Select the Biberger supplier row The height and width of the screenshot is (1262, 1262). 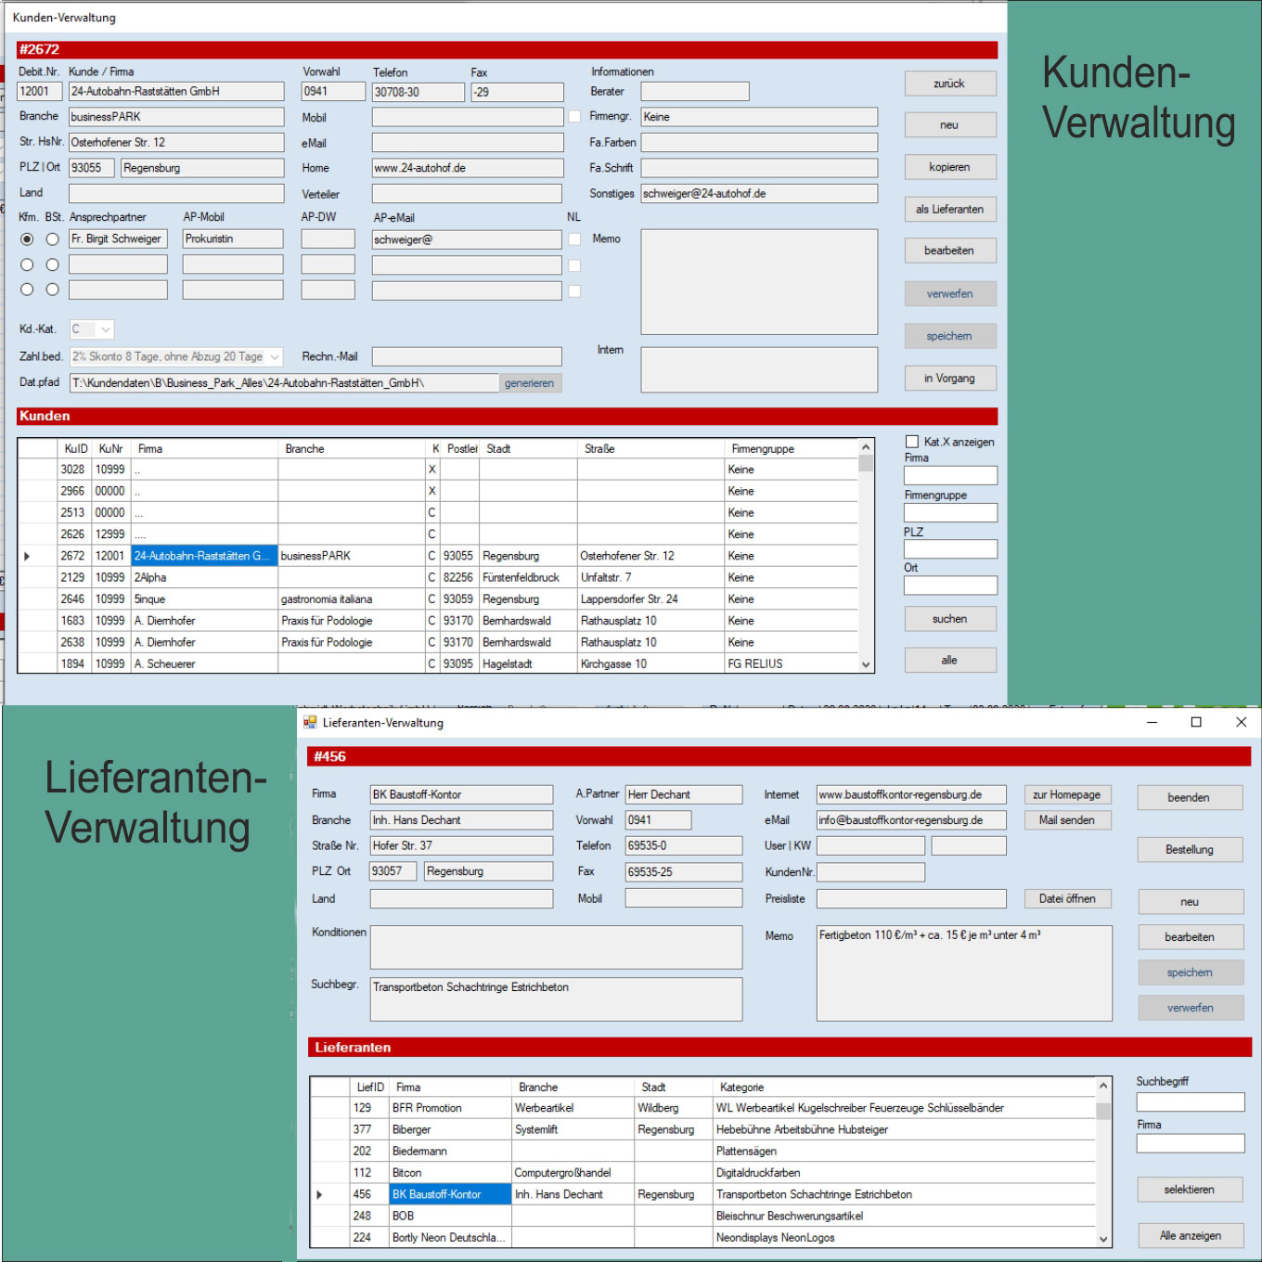(412, 1129)
